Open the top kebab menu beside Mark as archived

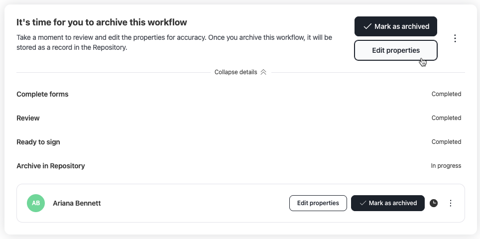click(x=455, y=38)
